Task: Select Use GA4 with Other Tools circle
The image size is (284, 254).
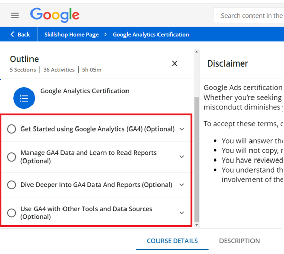Action: click(11, 213)
